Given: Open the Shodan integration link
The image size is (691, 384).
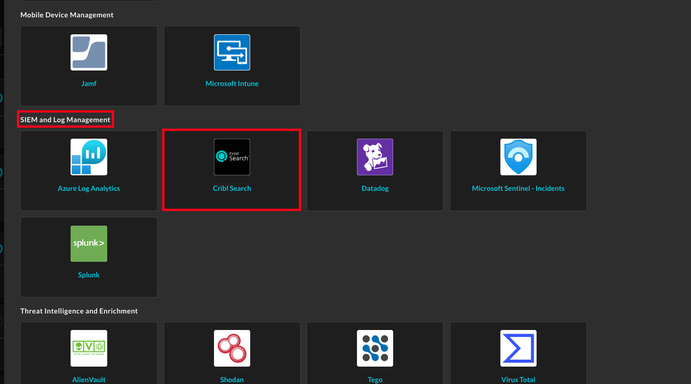Looking at the screenshot, I should (232, 380).
